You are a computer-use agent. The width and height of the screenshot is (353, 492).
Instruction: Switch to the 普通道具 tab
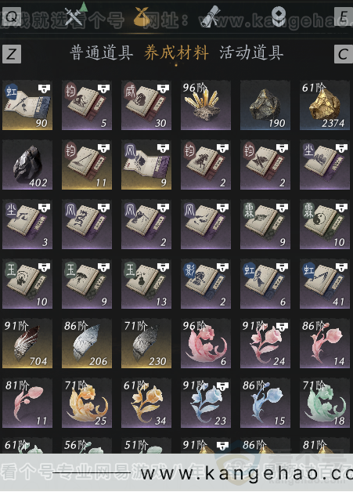click(x=101, y=52)
